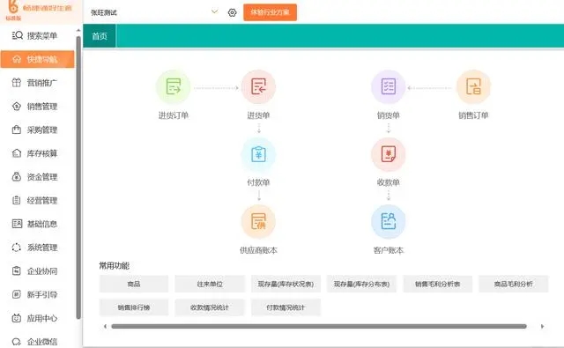This screenshot has width=564, height=348.
Task: Open the 供应商账本 workflow icon
Action: pyautogui.click(x=258, y=221)
